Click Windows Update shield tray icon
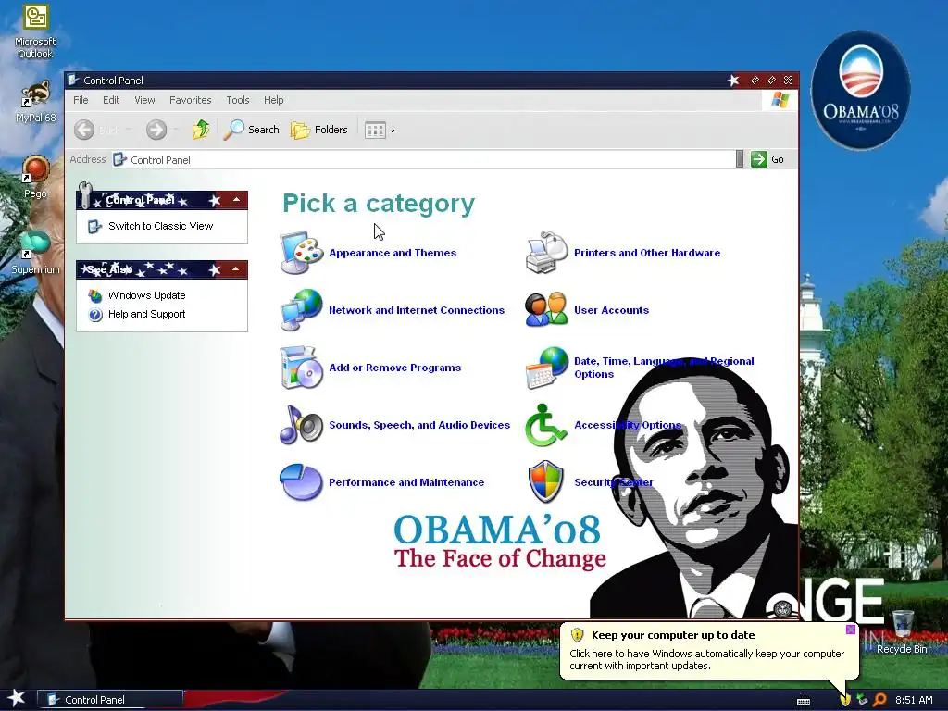The width and height of the screenshot is (948, 711). pyautogui.click(x=844, y=700)
